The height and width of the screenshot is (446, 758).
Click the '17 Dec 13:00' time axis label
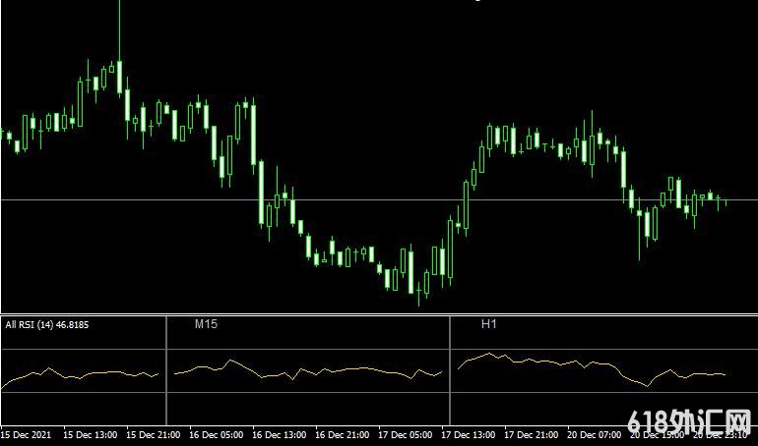468,435
